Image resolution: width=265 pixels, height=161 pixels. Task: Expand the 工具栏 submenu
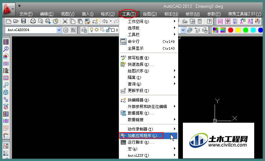[149, 34]
